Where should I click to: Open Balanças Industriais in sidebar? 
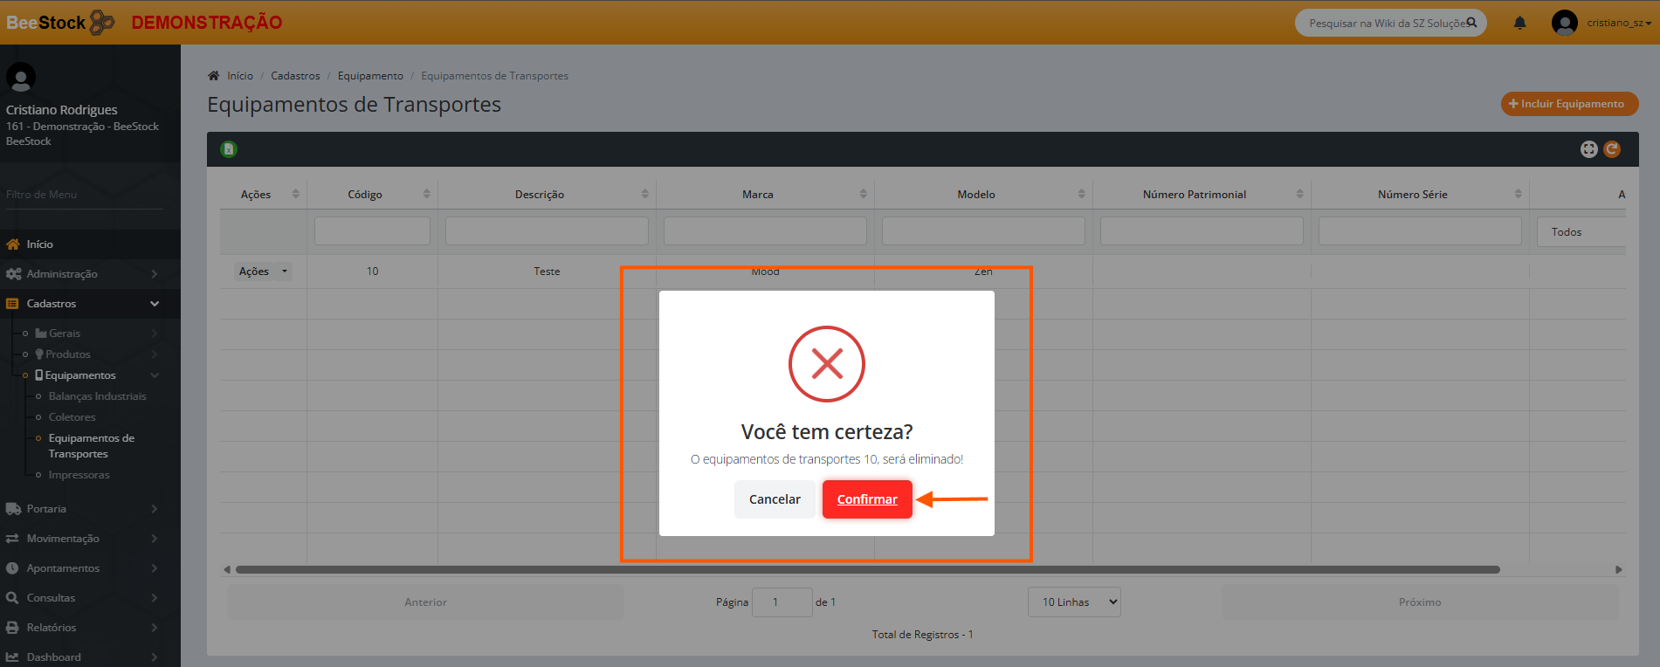pyautogui.click(x=97, y=396)
